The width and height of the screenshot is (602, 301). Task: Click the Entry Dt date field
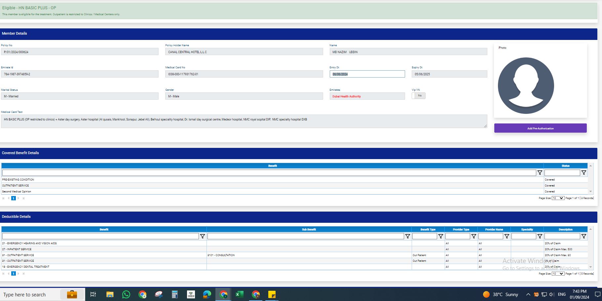367,74
